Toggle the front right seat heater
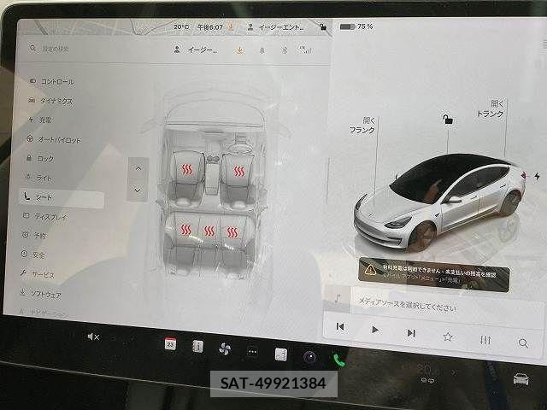This screenshot has height=410, width=547. click(x=239, y=171)
